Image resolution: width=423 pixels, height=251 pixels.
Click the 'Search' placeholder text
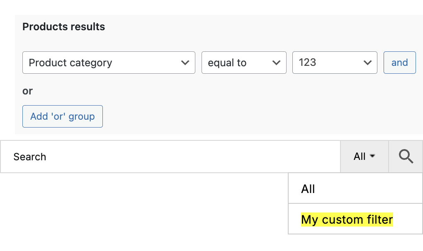pyautogui.click(x=29, y=157)
